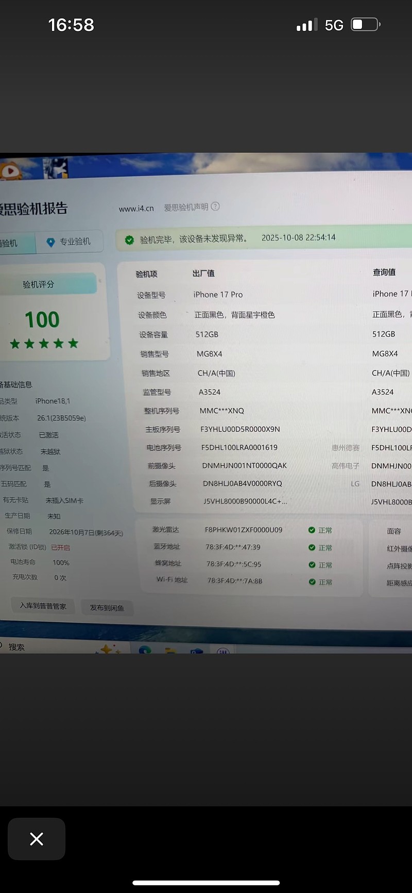Screen dimensions: 412x893
Task: Click the 验机项 column header
Action: [147, 274]
